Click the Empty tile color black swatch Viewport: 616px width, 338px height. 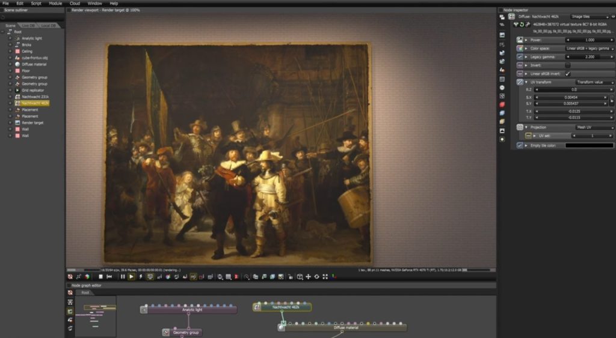click(x=589, y=145)
